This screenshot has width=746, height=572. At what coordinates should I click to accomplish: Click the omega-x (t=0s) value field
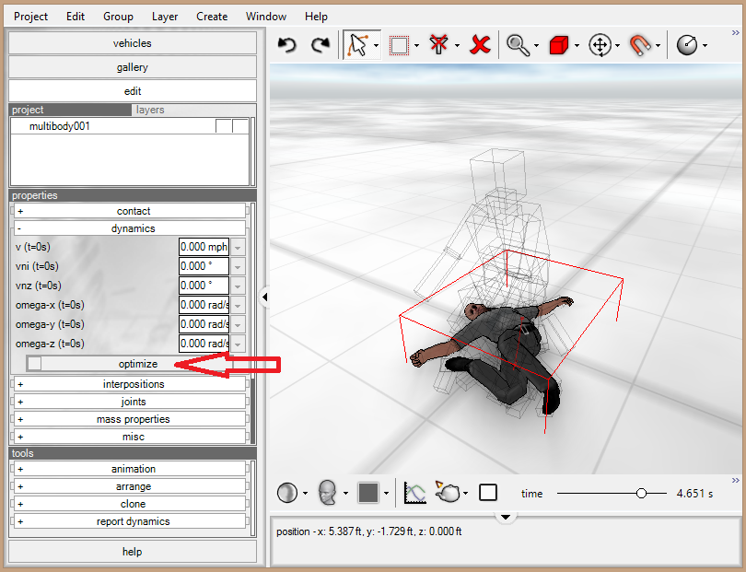(x=204, y=305)
